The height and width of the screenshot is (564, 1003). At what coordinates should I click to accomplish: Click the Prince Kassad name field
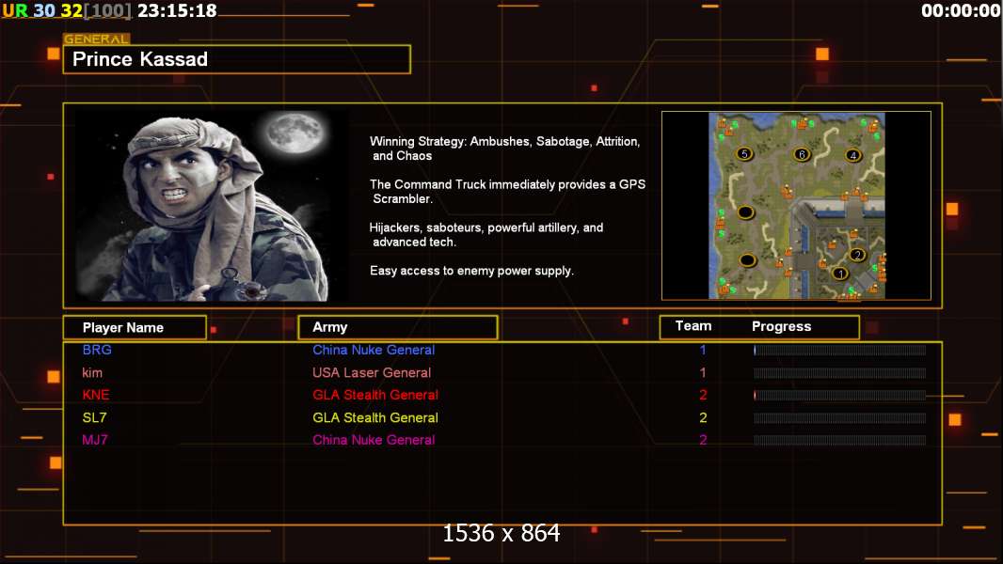237,59
